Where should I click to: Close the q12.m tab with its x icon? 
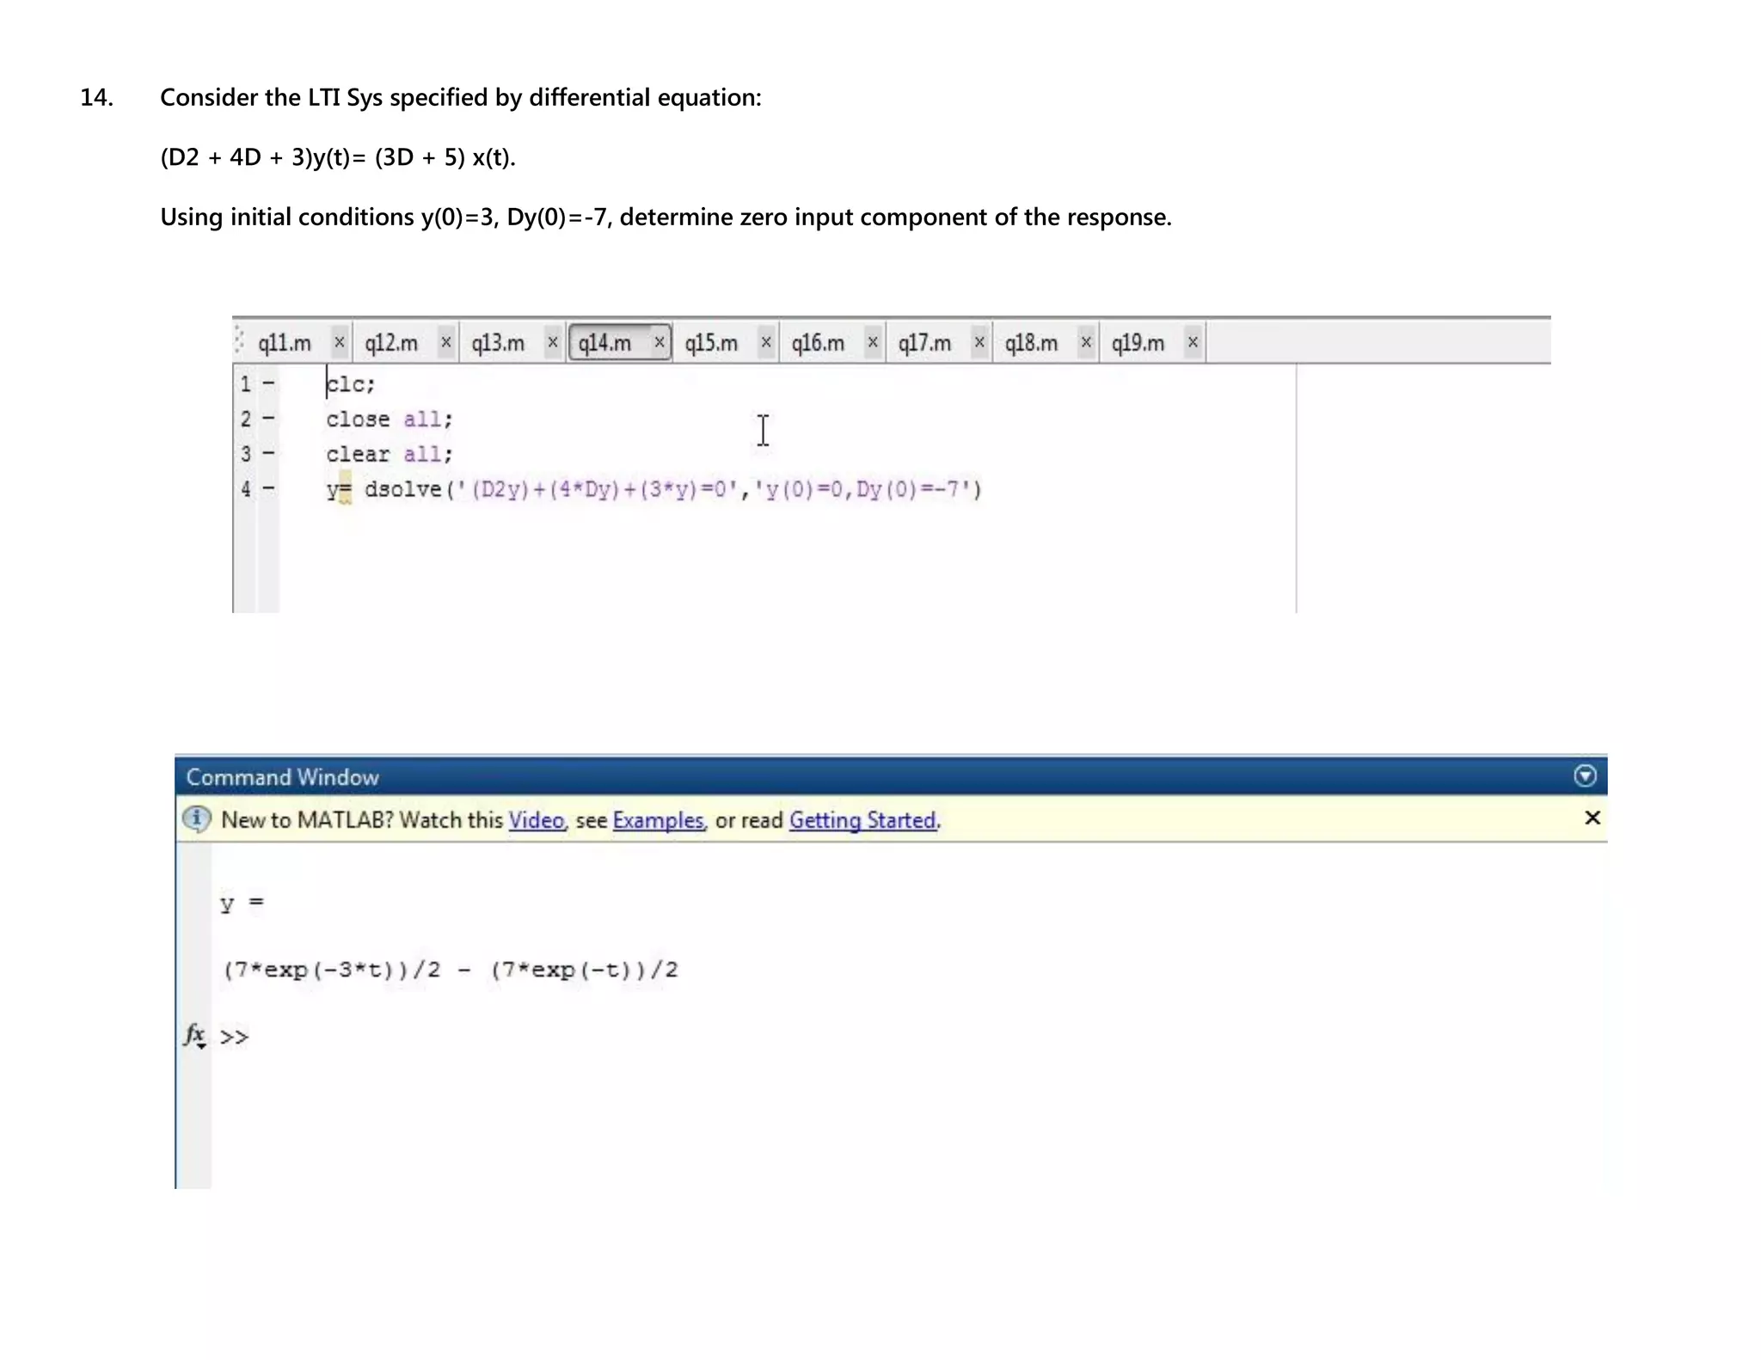446,342
